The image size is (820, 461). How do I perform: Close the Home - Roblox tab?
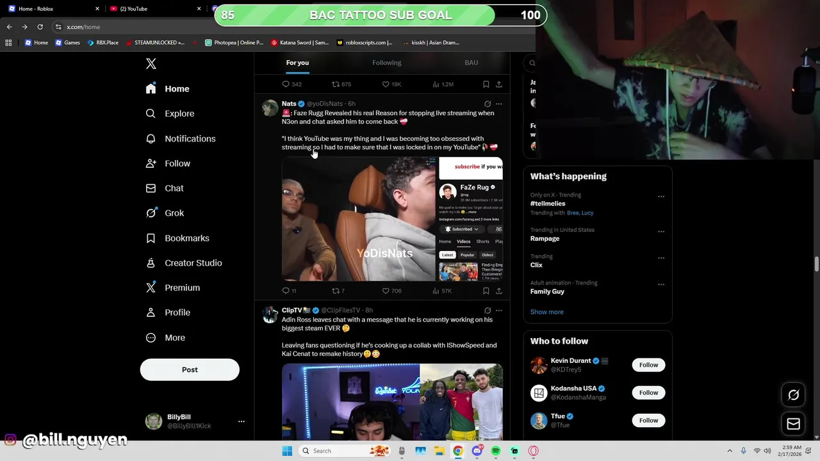(x=97, y=9)
